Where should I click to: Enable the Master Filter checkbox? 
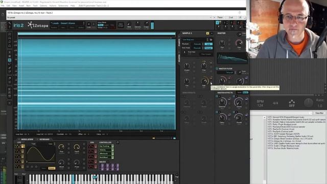pos(217,68)
